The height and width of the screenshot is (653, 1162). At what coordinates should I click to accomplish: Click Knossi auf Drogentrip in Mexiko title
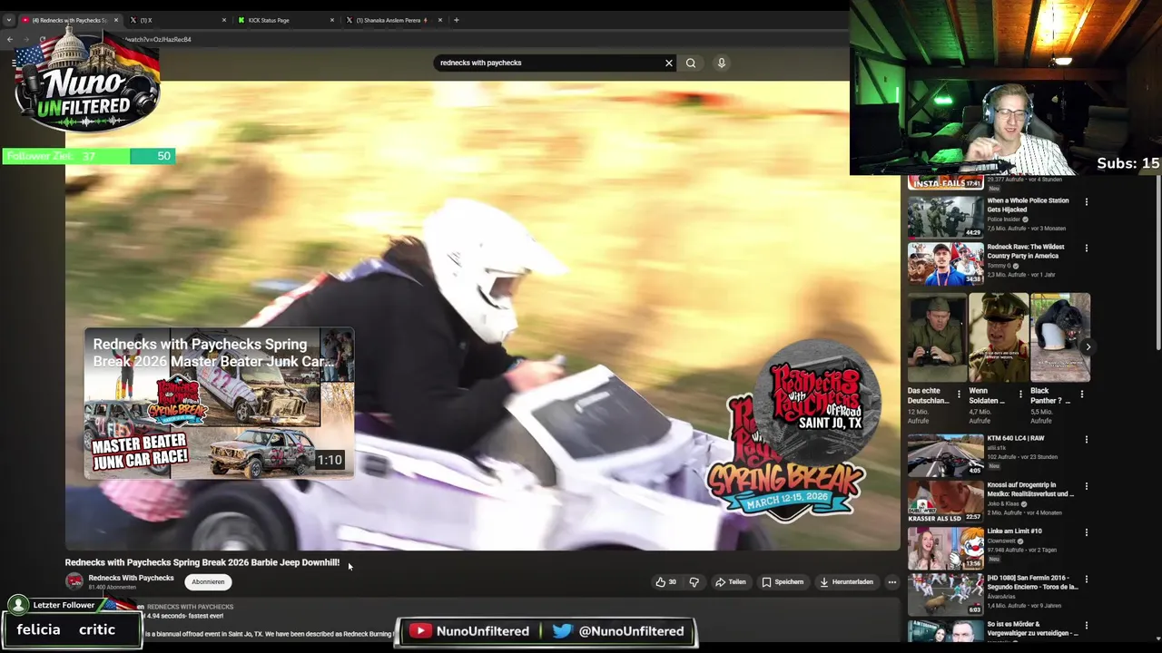click(x=1030, y=490)
